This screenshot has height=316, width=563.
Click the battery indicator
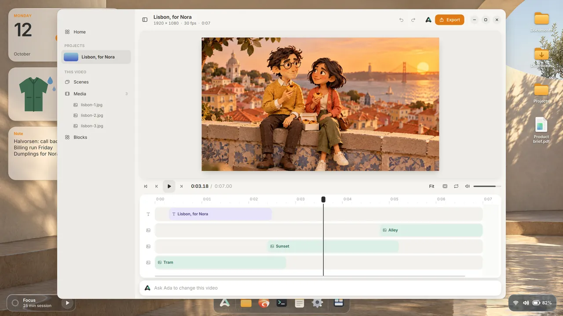(x=542, y=303)
